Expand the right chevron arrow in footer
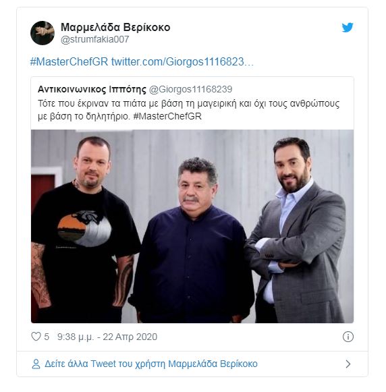The height and width of the screenshot is (392, 386). [348, 364]
